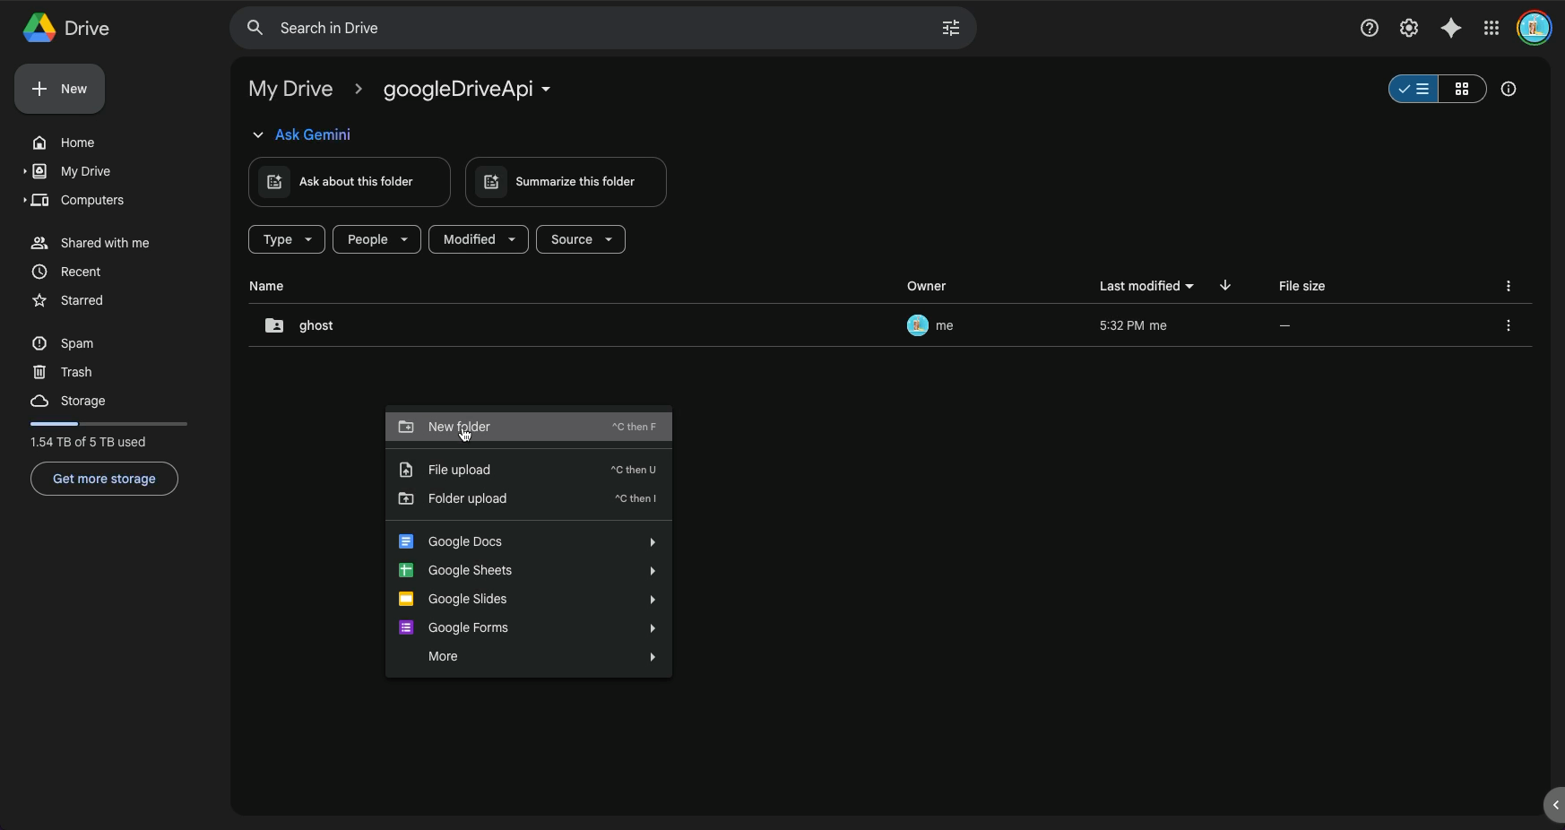
Task: Click the ghost shared folder icon
Action: coord(274,325)
